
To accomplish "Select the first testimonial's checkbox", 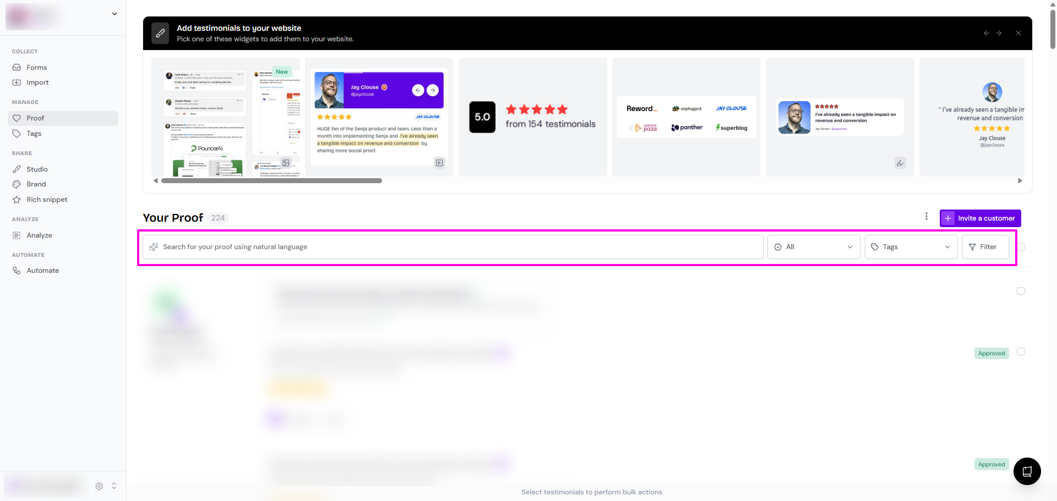I will tap(1021, 291).
